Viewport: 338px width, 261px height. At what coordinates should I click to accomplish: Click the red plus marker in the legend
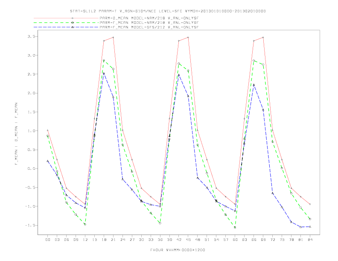73,18
